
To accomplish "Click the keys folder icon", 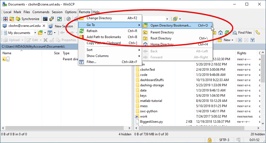I will 137,96.
